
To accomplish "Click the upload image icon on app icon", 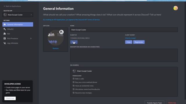I will 61,32.
